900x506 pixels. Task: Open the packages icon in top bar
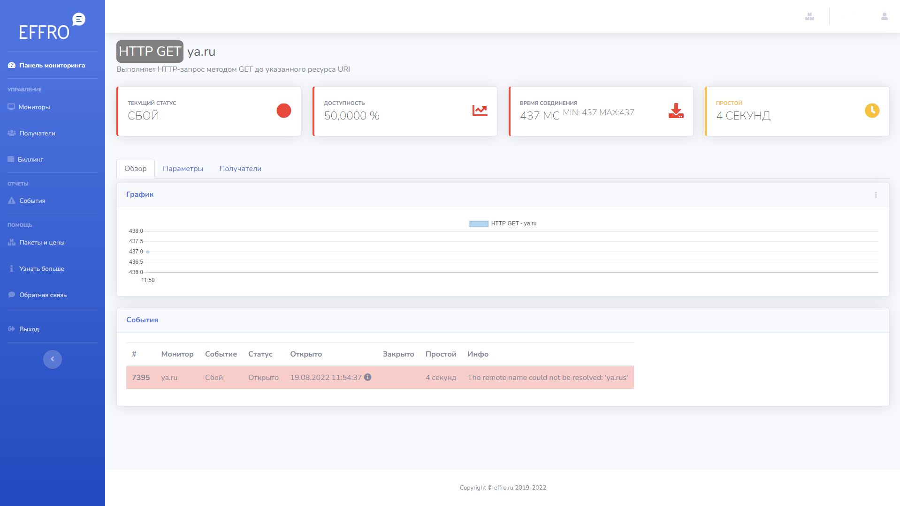click(x=809, y=16)
